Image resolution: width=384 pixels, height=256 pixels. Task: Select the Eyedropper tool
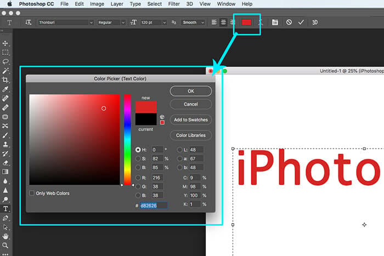[5, 89]
